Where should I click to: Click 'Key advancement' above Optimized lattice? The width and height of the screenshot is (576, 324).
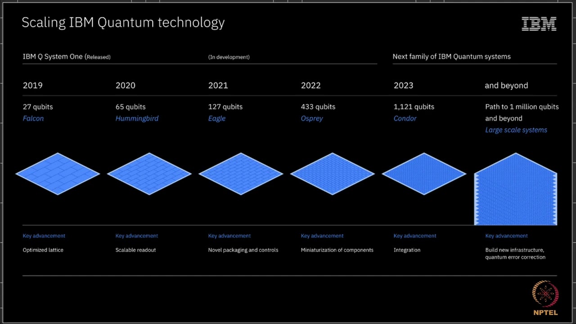pyautogui.click(x=44, y=236)
